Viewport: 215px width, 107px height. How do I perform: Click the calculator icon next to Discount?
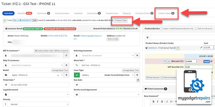(x=169, y=61)
